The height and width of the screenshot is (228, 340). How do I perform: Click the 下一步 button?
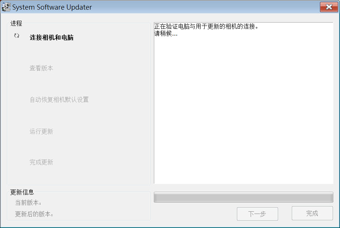257,214
